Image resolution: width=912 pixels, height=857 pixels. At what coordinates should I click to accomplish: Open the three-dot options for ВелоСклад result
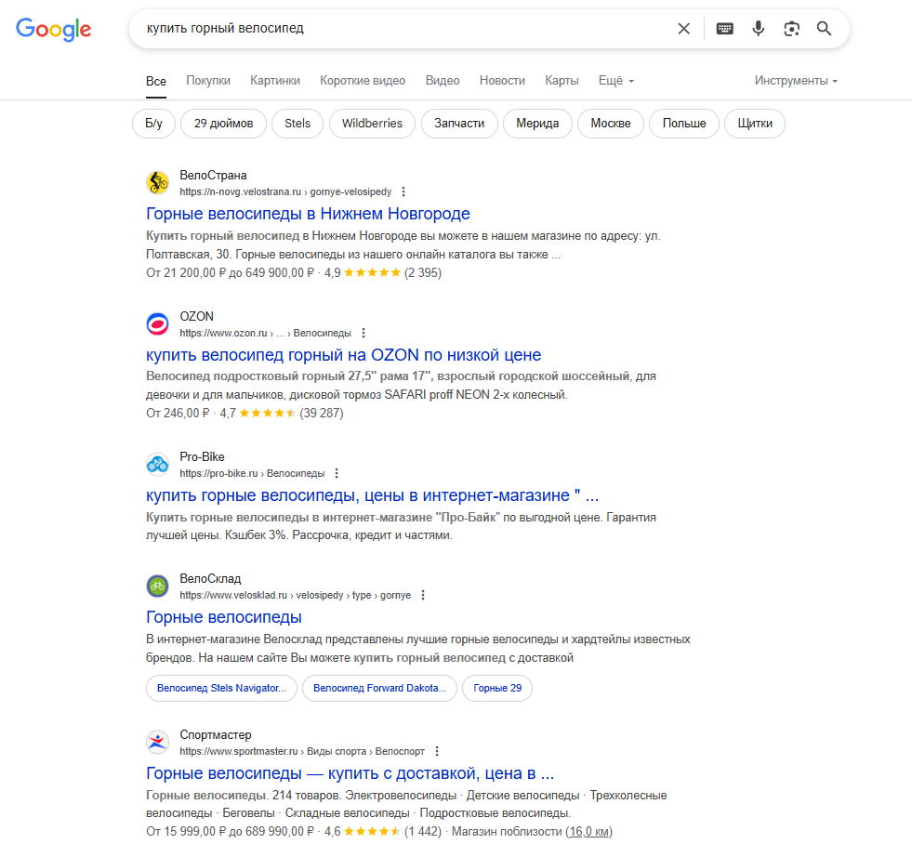(423, 595)
